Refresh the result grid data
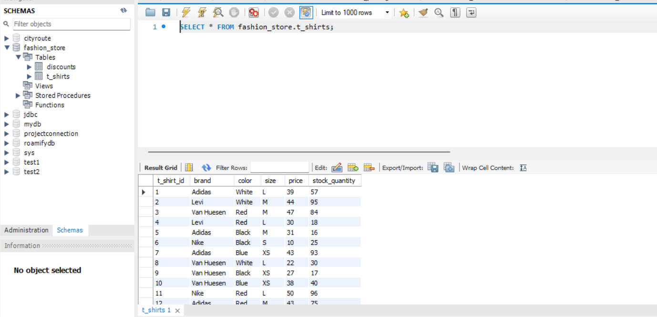This screenshot has height=317, width=657. click(x=206, y=167)
